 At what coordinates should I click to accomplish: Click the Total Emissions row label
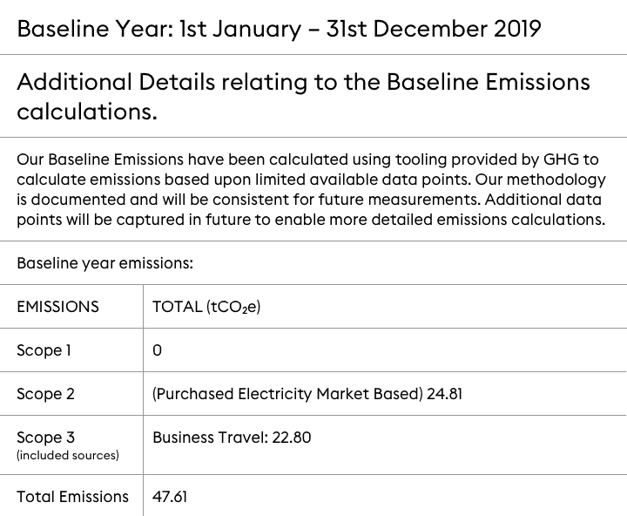pos(72,497)
